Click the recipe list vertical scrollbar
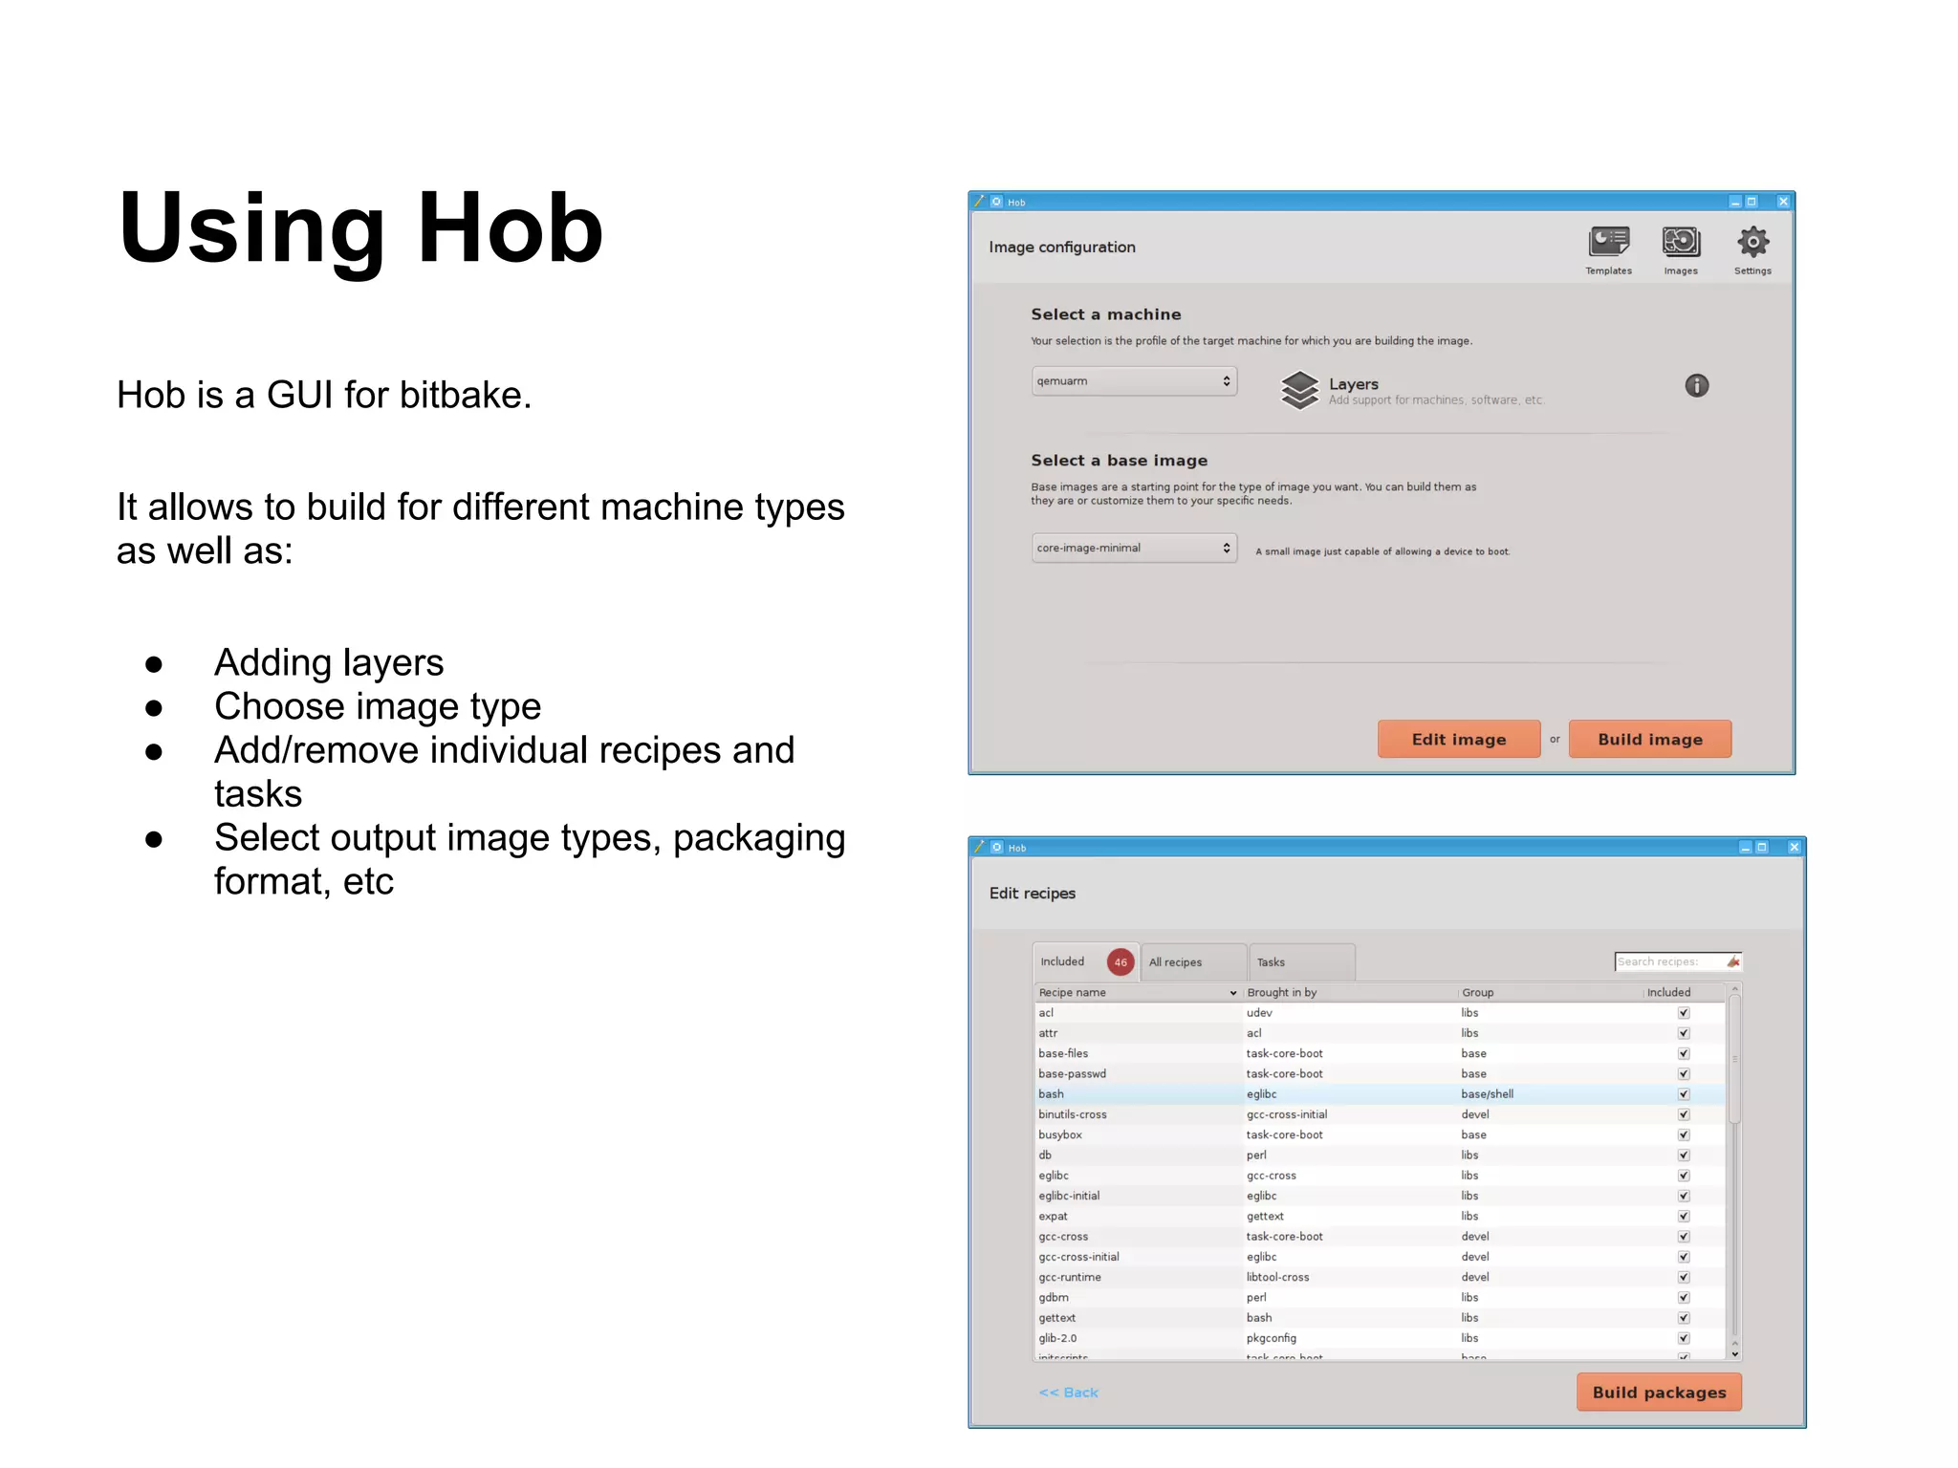This screenshot has width=1958, height=1468. (1734, 1061)
